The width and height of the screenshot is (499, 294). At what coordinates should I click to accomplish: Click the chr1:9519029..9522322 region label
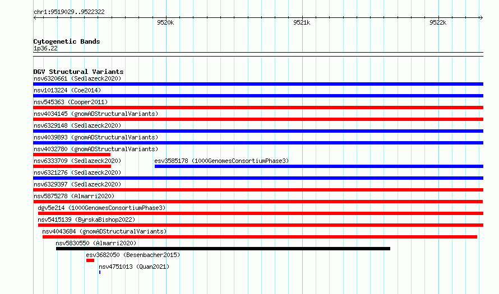click(69, 12)
